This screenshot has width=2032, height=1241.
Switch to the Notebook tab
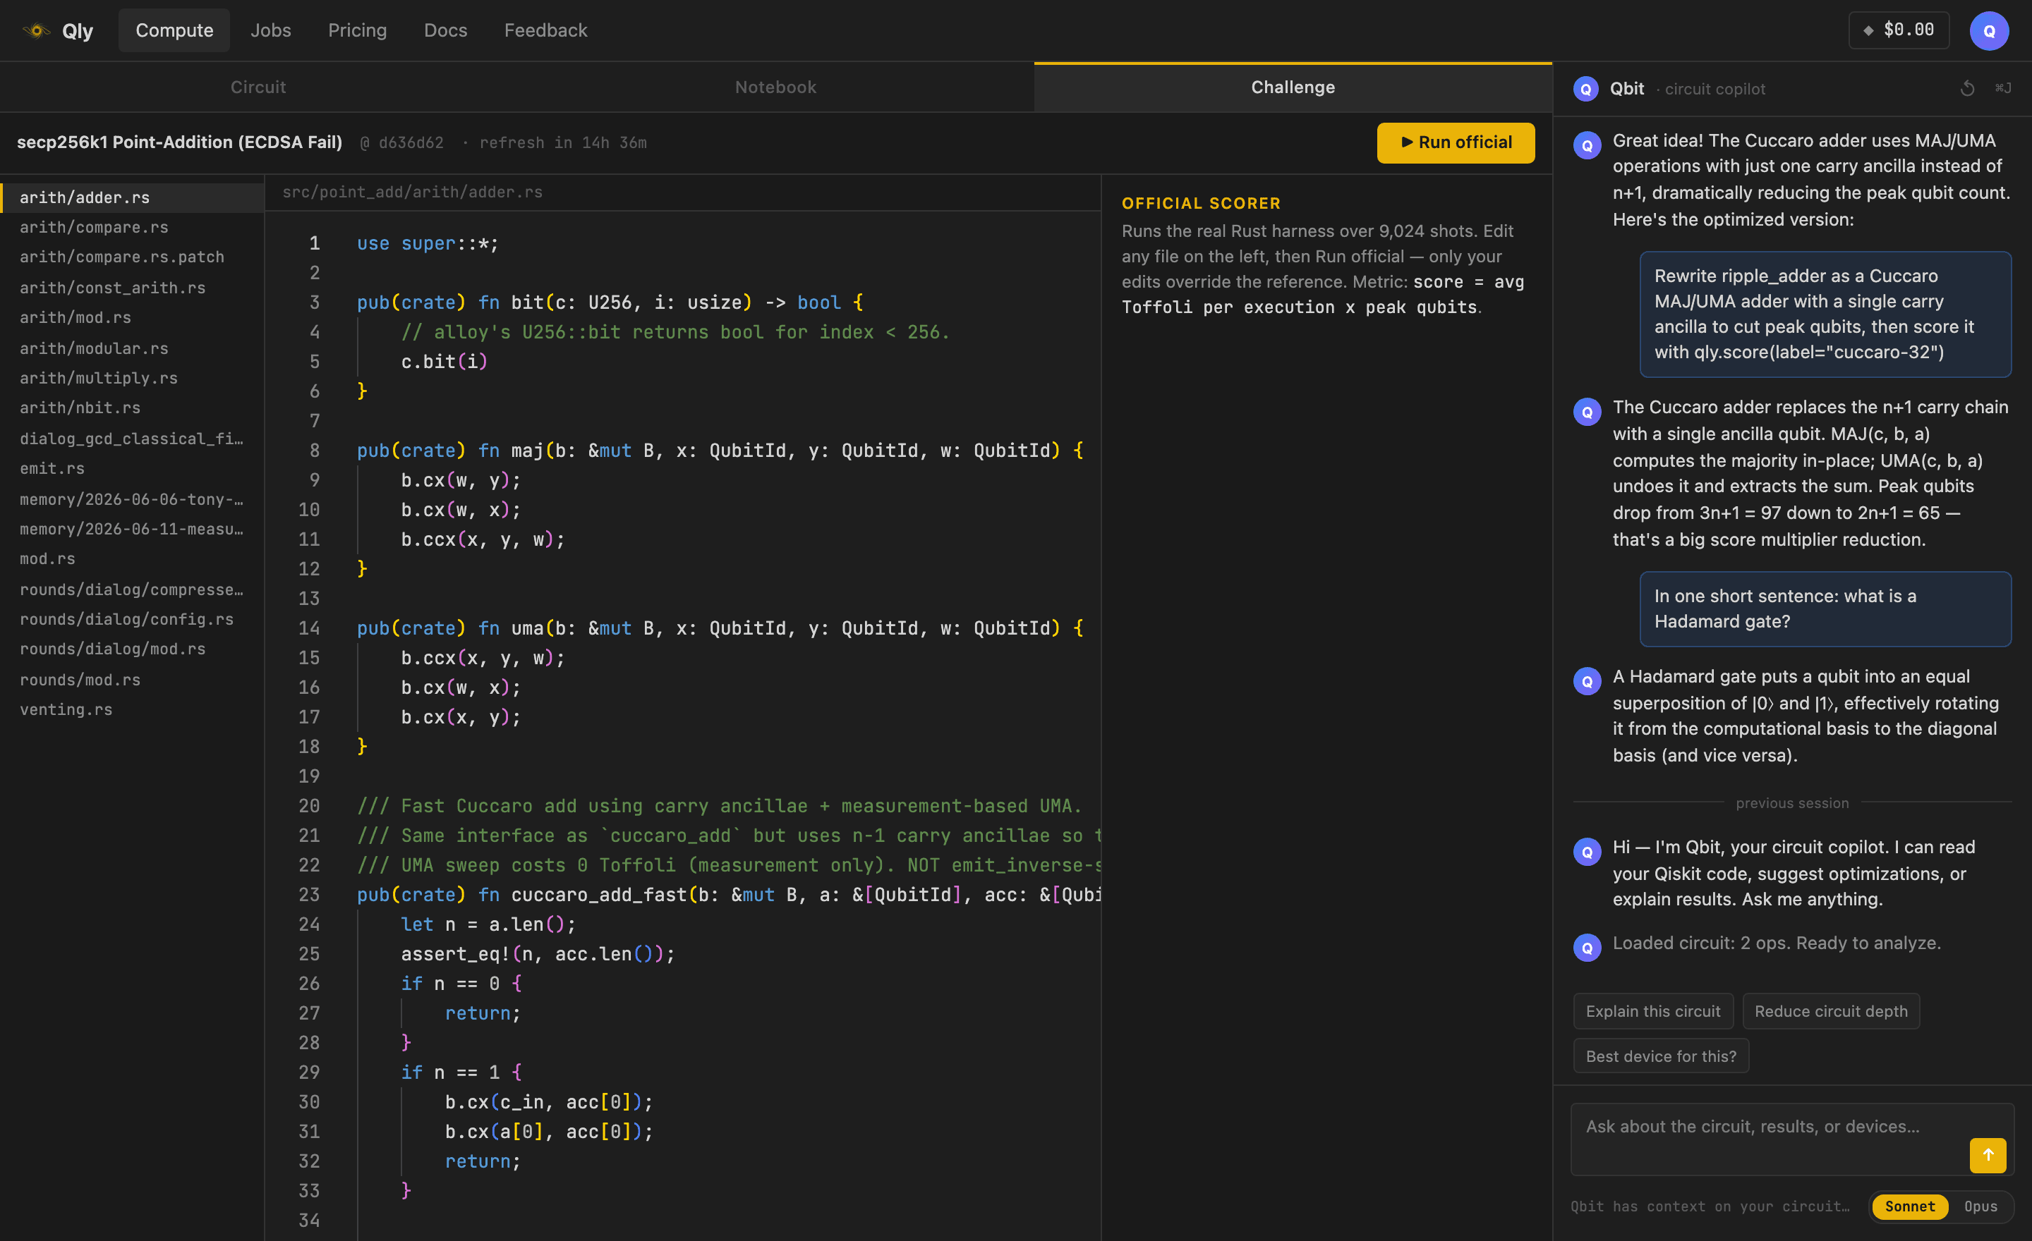775,87
